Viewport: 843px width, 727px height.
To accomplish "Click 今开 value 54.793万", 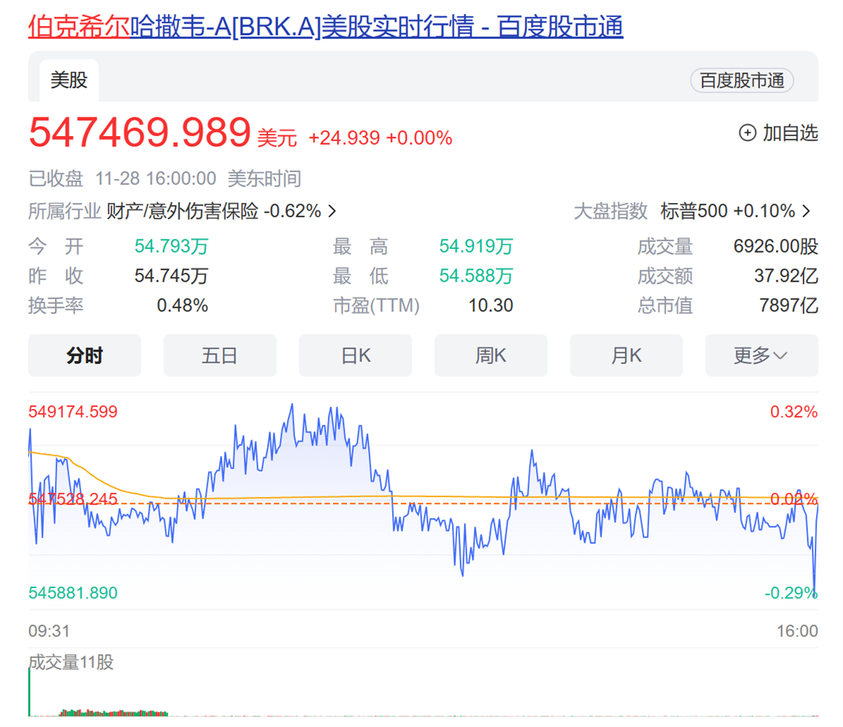I will pyautogui.click(x=171, y=246).
